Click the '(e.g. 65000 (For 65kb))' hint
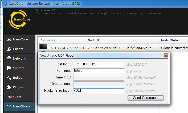 (x=142, y=91)
